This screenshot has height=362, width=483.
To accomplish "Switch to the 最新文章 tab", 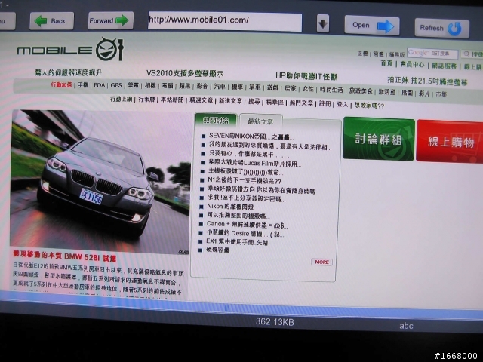I will point(260,121).
